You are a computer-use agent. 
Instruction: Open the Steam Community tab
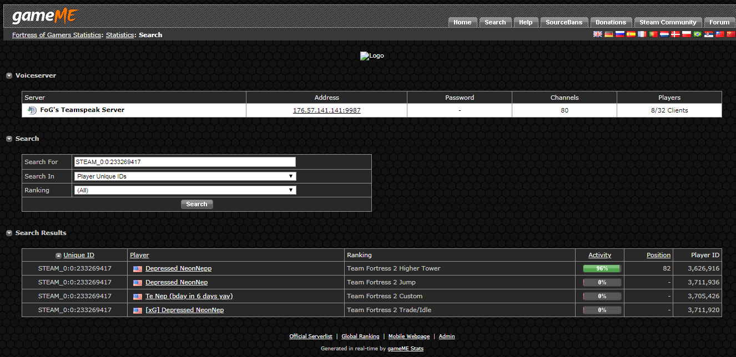[x=668, y=22]
